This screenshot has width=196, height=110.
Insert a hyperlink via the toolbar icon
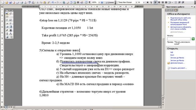(64, 2)
